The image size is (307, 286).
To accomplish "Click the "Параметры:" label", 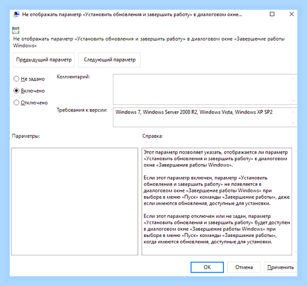I will tap(26, 136).
